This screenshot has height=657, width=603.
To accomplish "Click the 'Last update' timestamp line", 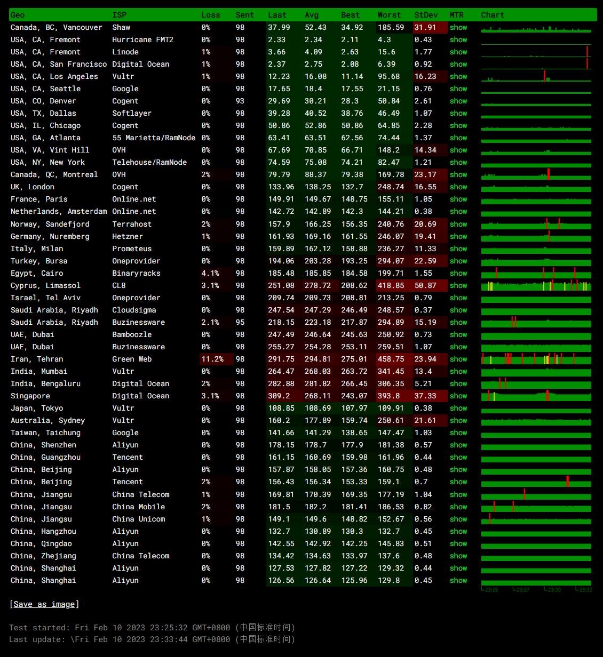I will (x=152, y=639).
